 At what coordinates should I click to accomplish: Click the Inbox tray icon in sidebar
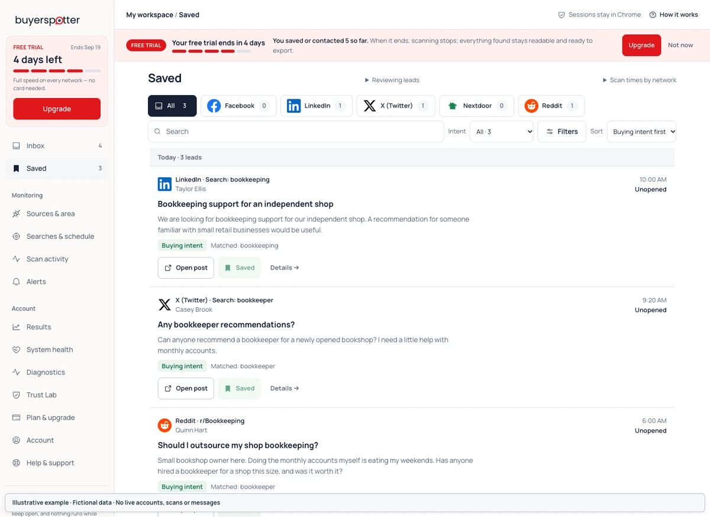pyautogui.click(x=17, y=146)
